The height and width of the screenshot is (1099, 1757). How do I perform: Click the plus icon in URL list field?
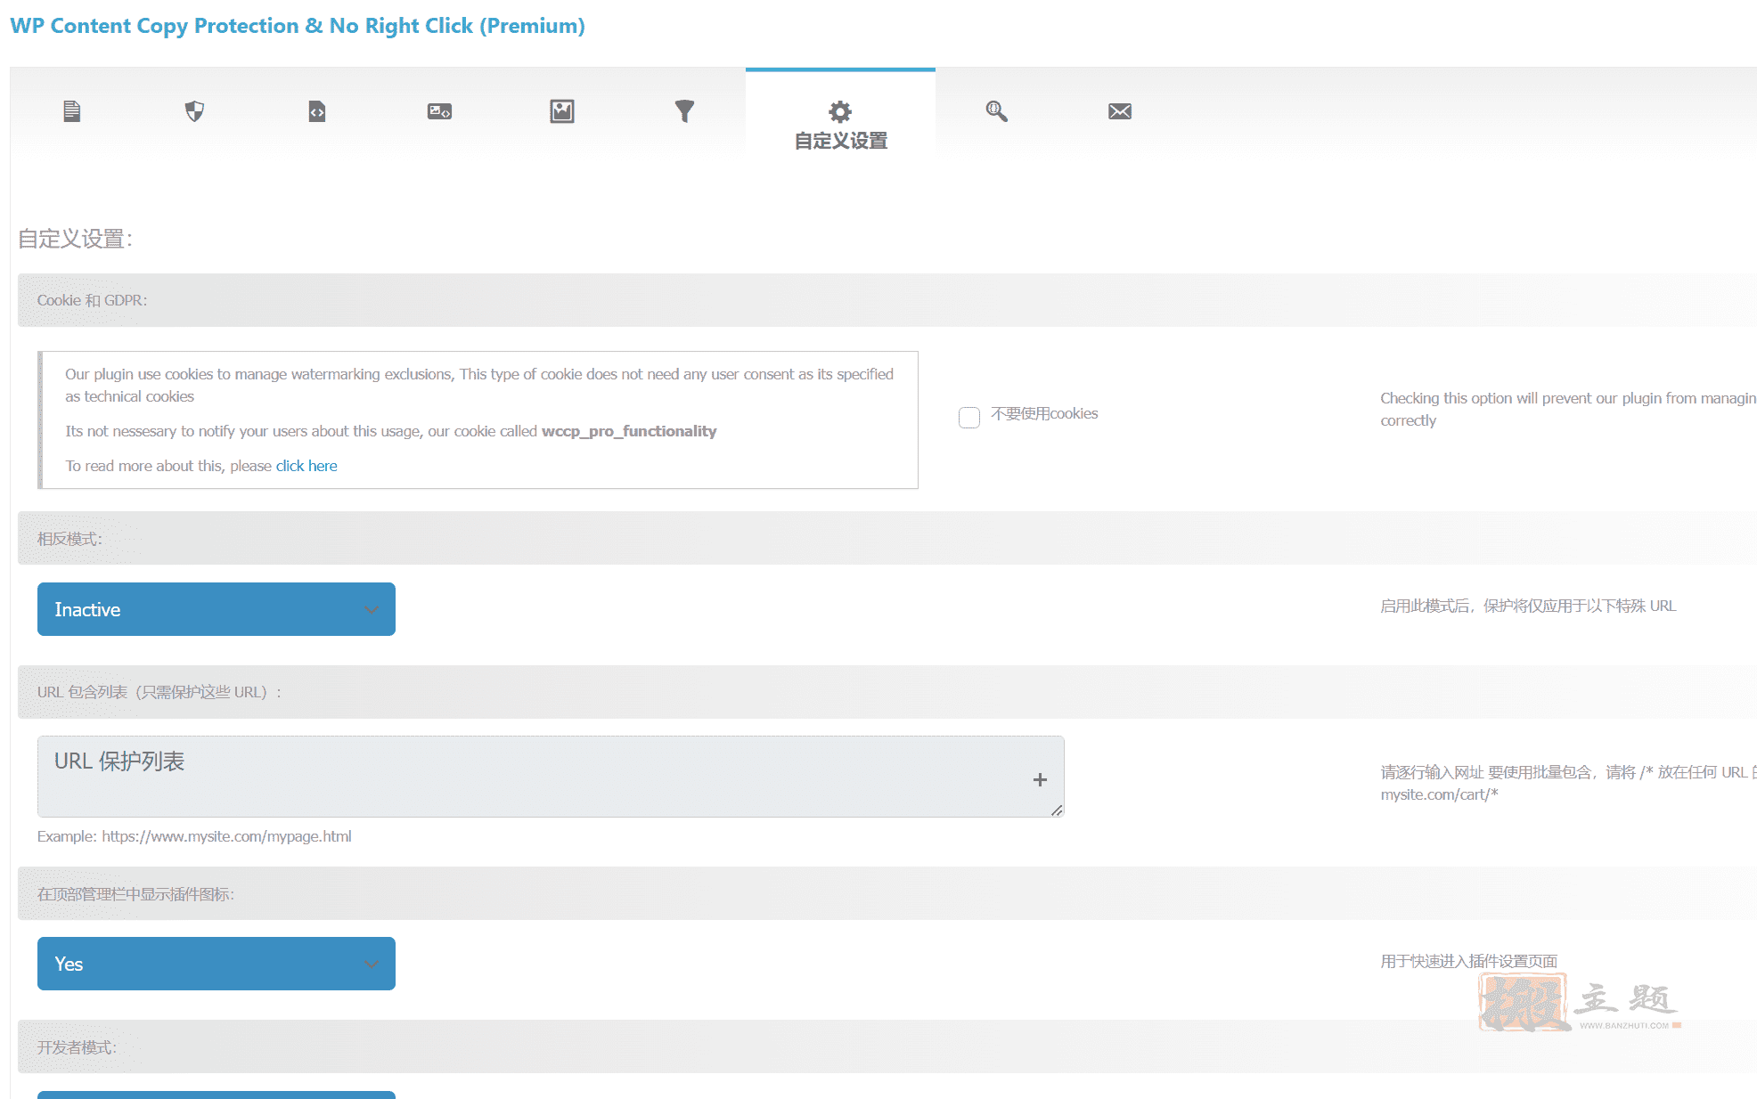[1040, 780]
